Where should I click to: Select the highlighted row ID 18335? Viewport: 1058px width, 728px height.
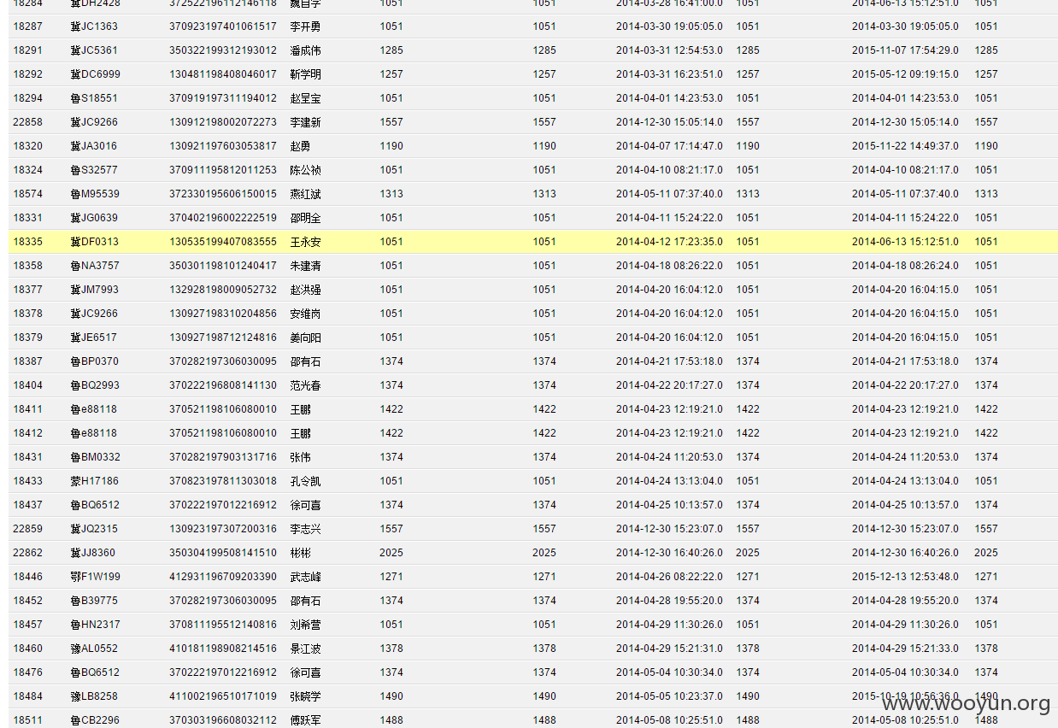pyautogui.click(x=27, y=242)
